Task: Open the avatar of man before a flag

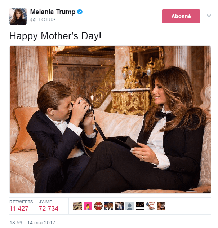Action: pyautogui.click(x=109, y=206)
